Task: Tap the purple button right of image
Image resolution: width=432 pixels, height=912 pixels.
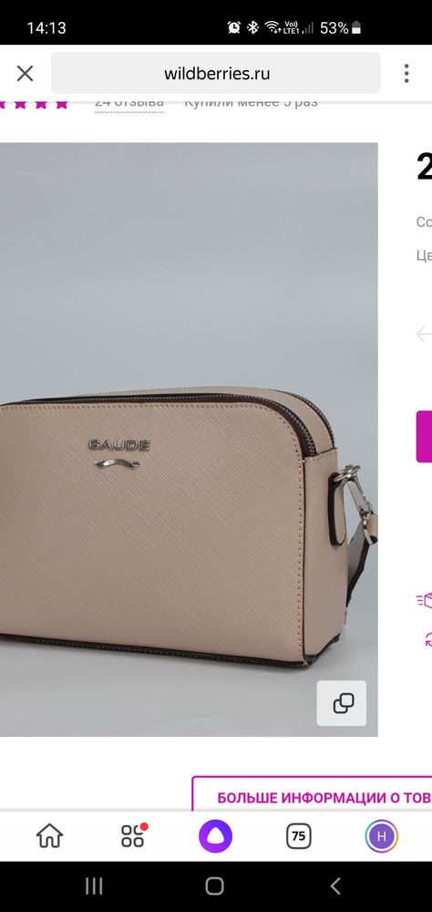Action: click(424, 436)
